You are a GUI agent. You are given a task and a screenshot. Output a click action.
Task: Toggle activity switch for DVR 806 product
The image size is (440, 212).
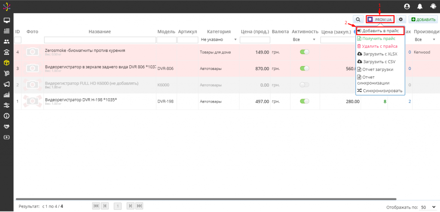305,68
